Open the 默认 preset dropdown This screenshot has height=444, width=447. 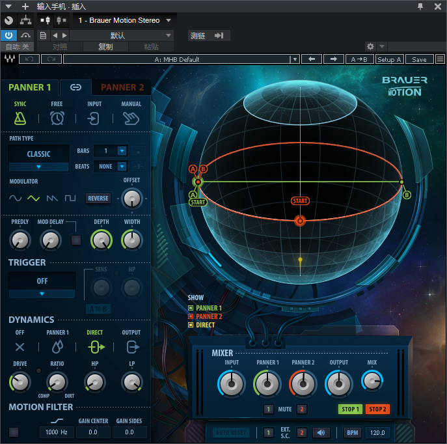(x=169, y=35)
